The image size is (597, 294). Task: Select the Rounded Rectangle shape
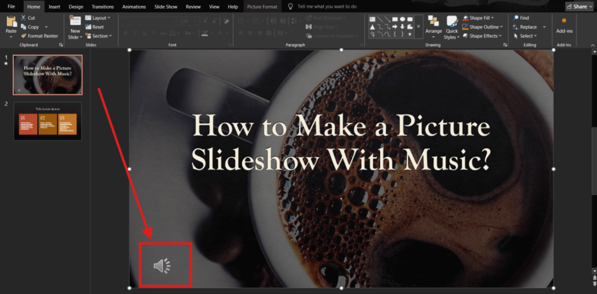pos(410,19)
